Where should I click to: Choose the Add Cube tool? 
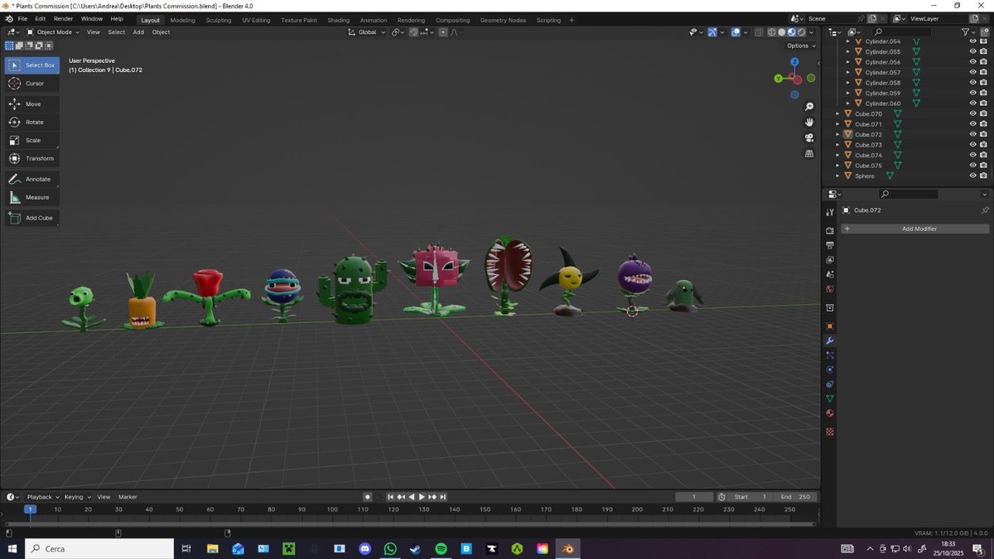(x=31, y=218)
